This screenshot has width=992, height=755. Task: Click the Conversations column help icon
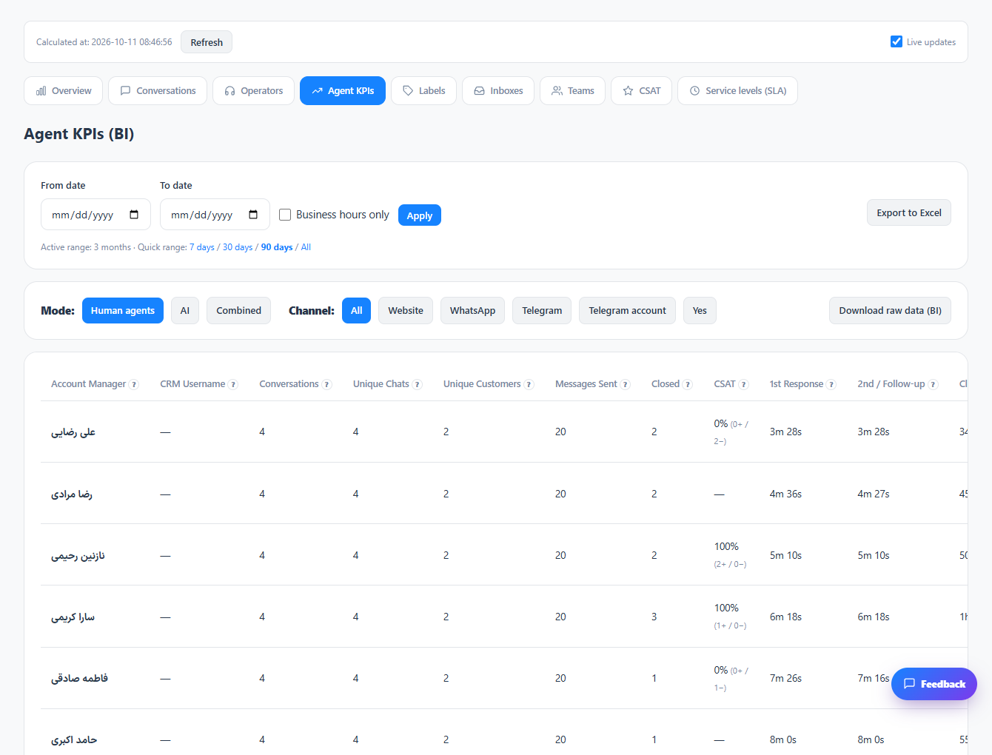[326, 384]
